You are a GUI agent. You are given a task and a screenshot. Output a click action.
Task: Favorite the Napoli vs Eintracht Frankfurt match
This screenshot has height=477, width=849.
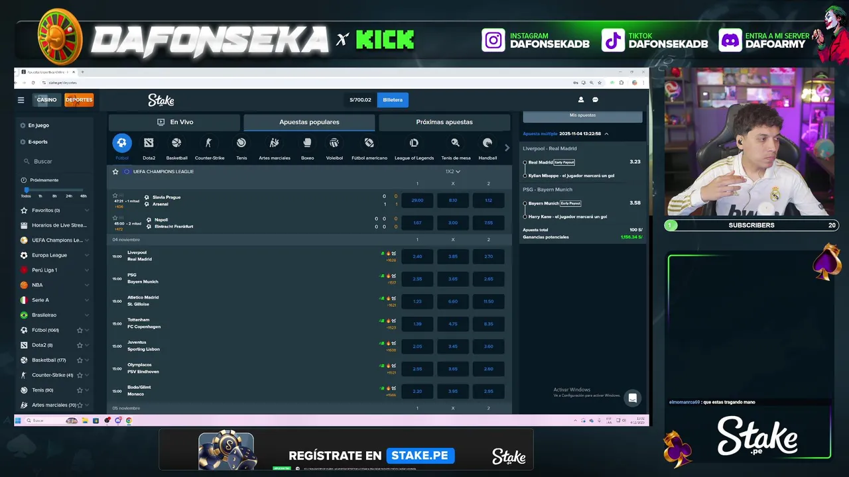click(x=115, y=218)
